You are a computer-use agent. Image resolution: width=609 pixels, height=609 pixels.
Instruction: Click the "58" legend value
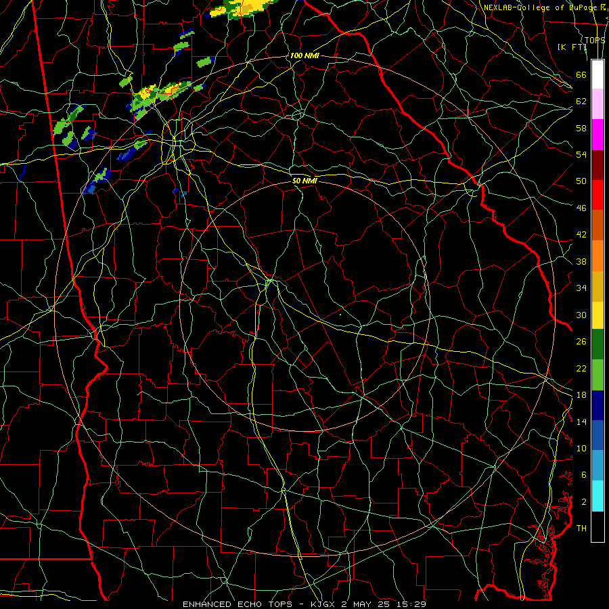[x=581, y=128]
